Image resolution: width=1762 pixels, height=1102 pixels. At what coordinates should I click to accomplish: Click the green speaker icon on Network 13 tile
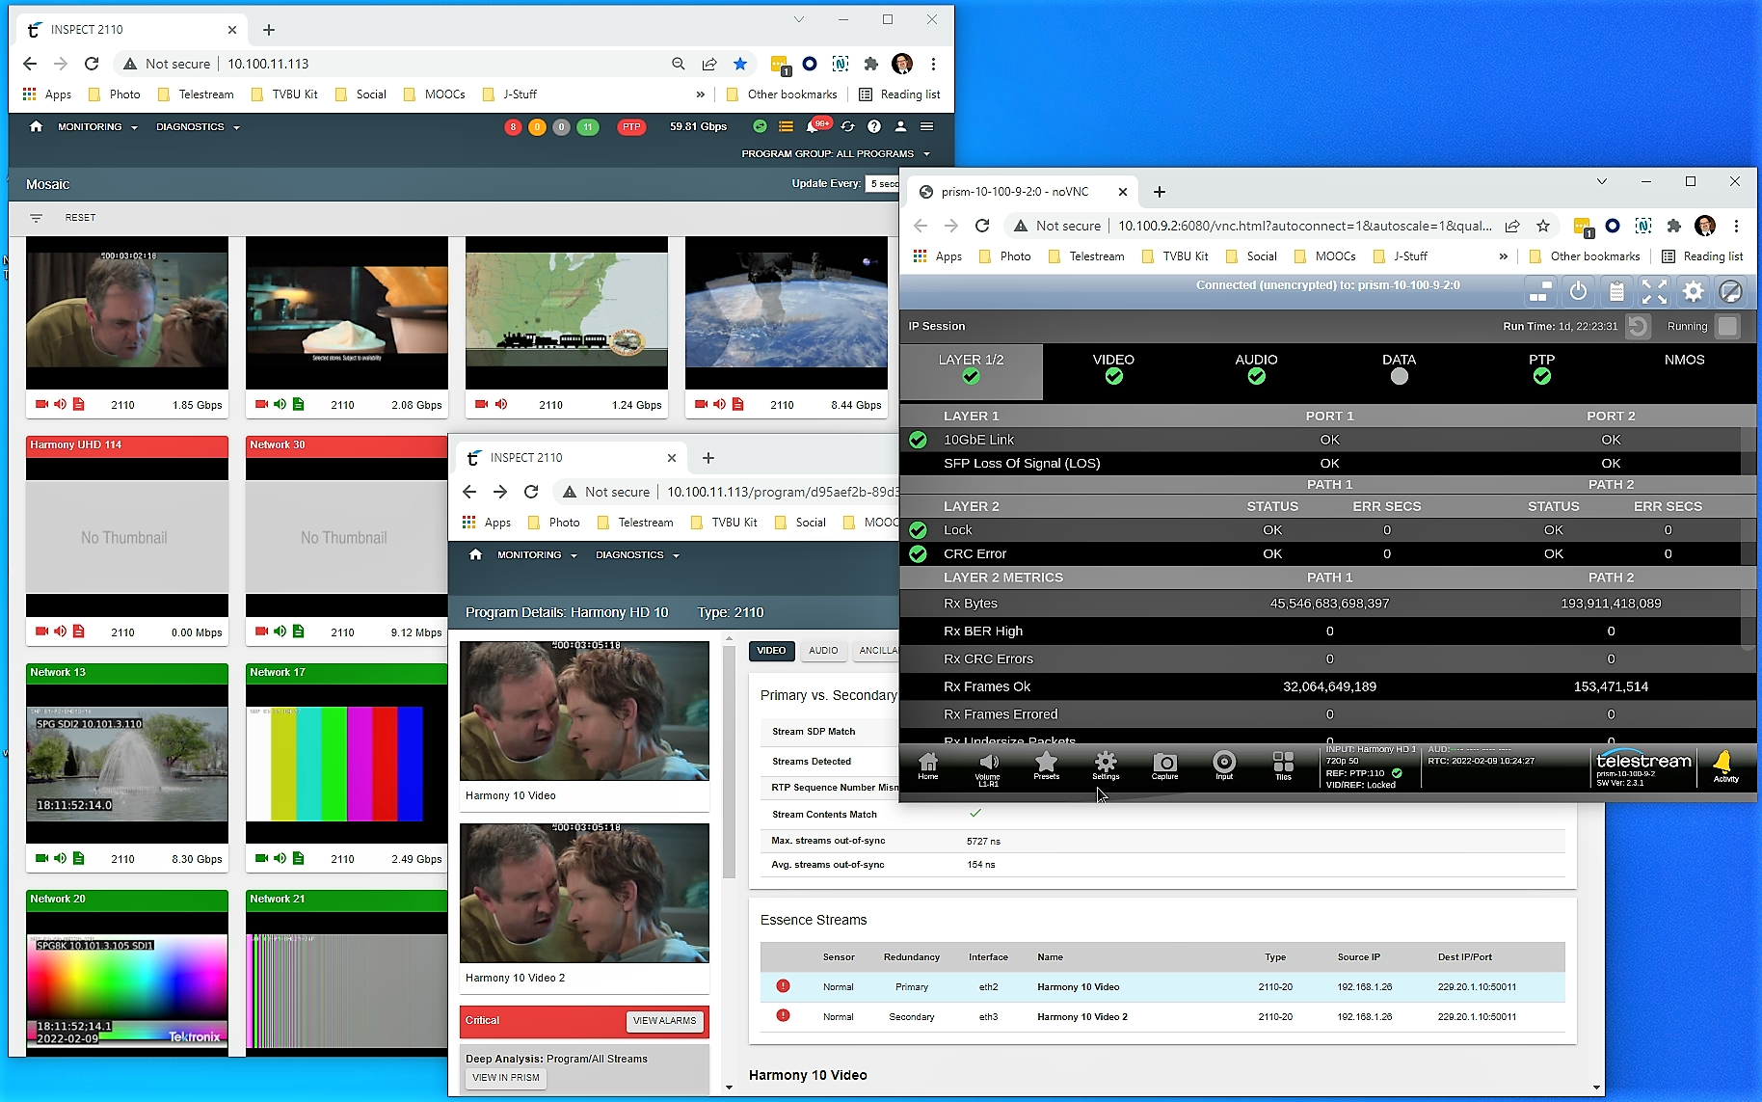coord(60,858)
